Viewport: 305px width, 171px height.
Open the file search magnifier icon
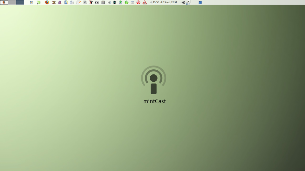(x=85, y=2)
